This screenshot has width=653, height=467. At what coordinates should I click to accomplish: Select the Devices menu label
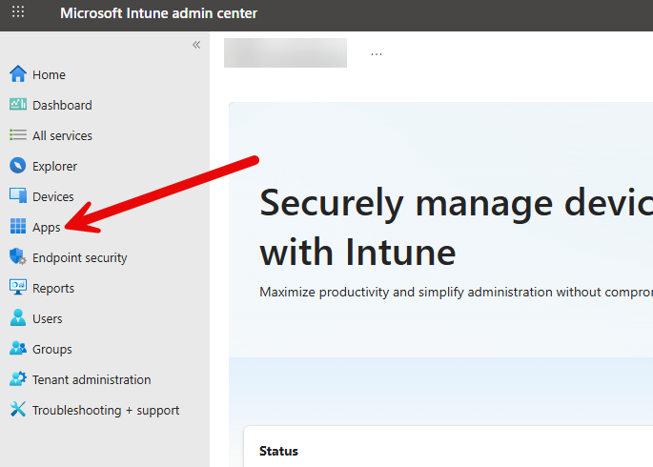tap(53, 196)
